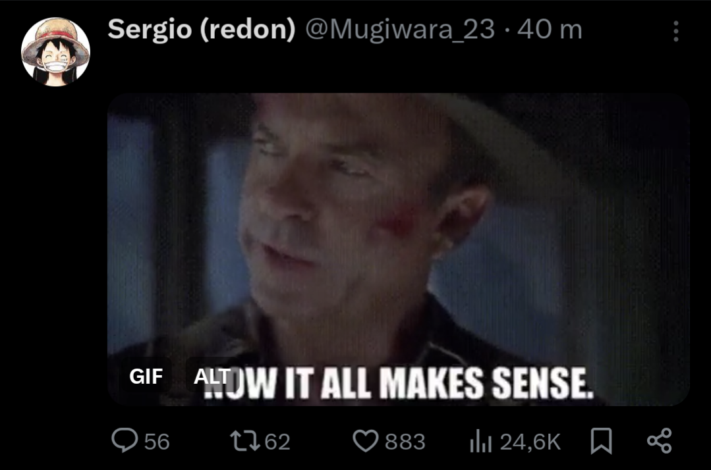Tap the retweet arrows icon
Viewport: 711px width, 470px height.
(x=245, y=440)
